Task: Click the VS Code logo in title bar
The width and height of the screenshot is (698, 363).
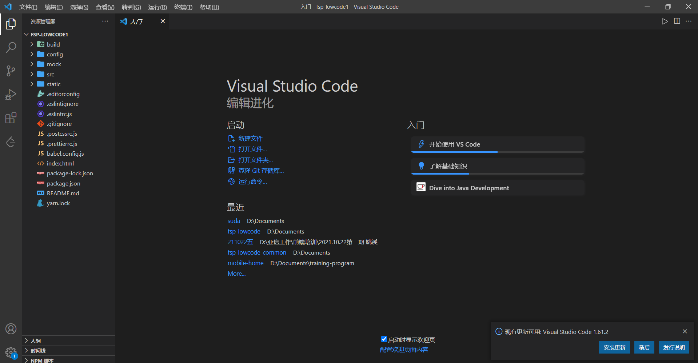Action: pos(8,7)
